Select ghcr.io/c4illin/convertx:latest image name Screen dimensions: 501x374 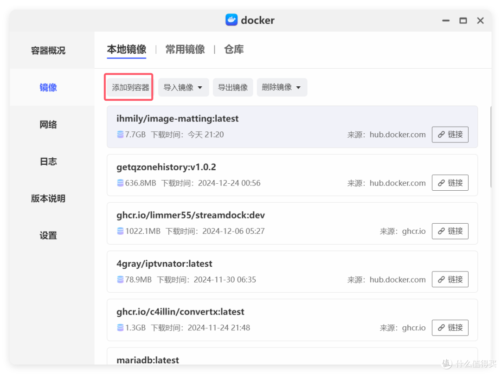tap(180, 312)
